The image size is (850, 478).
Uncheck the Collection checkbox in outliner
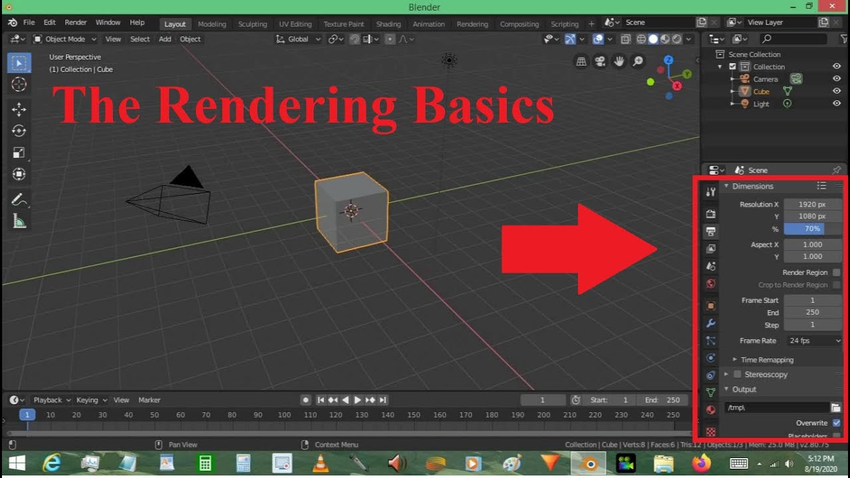(732, 66)
